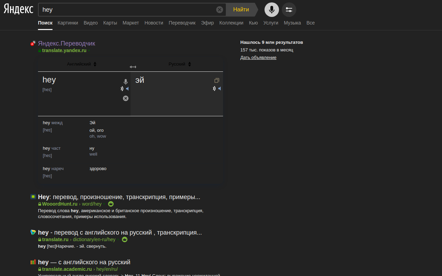Click the hey нареч dictionary entry
Image resolution: width=442 pixels, height=276 pixels.
[53, 169]
